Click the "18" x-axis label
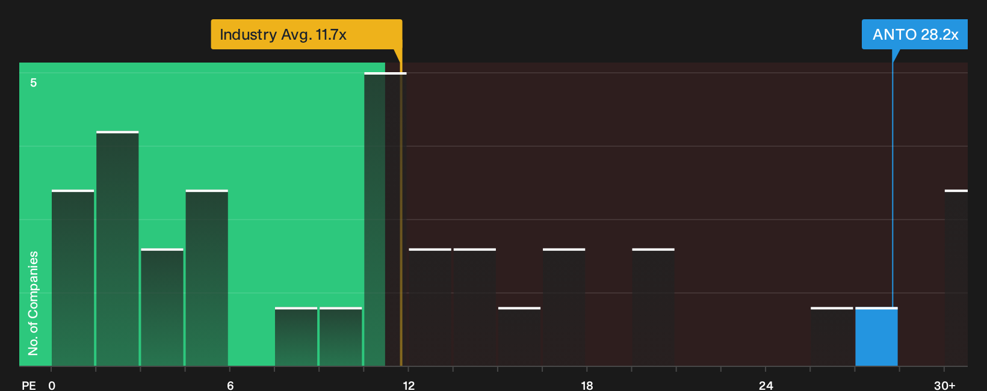This screenshot has height=391, width=987. [x=587, y=386]
